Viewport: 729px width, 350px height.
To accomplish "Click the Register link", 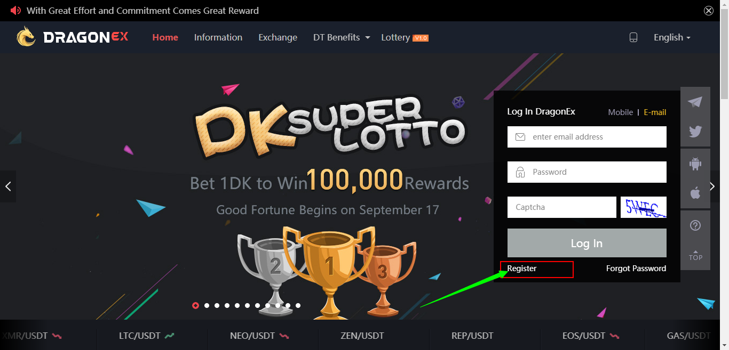I will pyautogui.click(x=522, y=268).
